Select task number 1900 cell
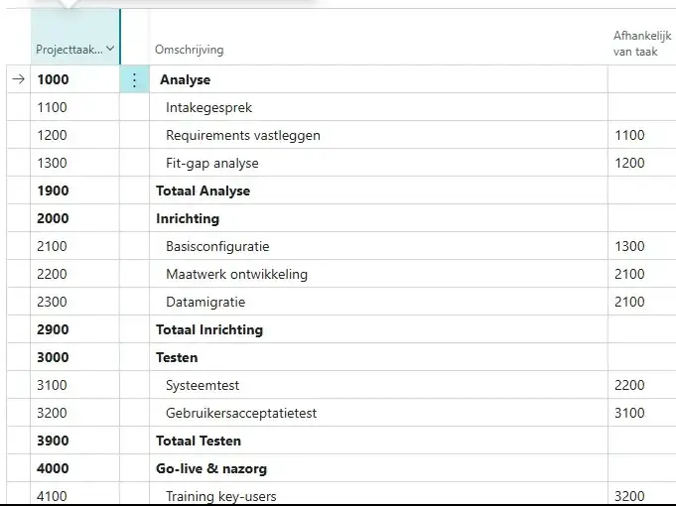Viewport: 676px width, 506px height. [x=75, y=190]
